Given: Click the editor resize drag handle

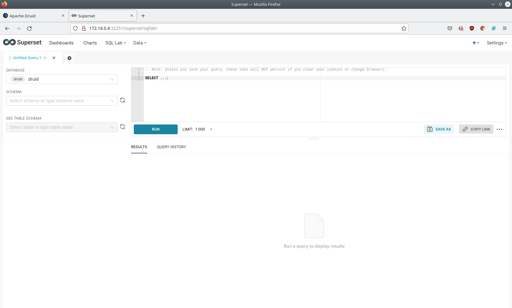Looking at the screenshot, I should [313, 139].
